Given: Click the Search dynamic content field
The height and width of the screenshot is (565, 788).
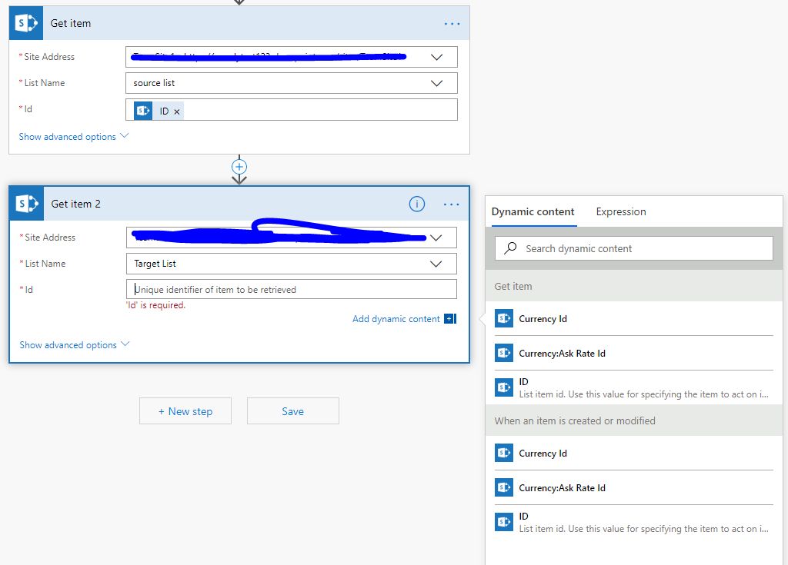Looking at the screenshot, I should tap(634, 248).
